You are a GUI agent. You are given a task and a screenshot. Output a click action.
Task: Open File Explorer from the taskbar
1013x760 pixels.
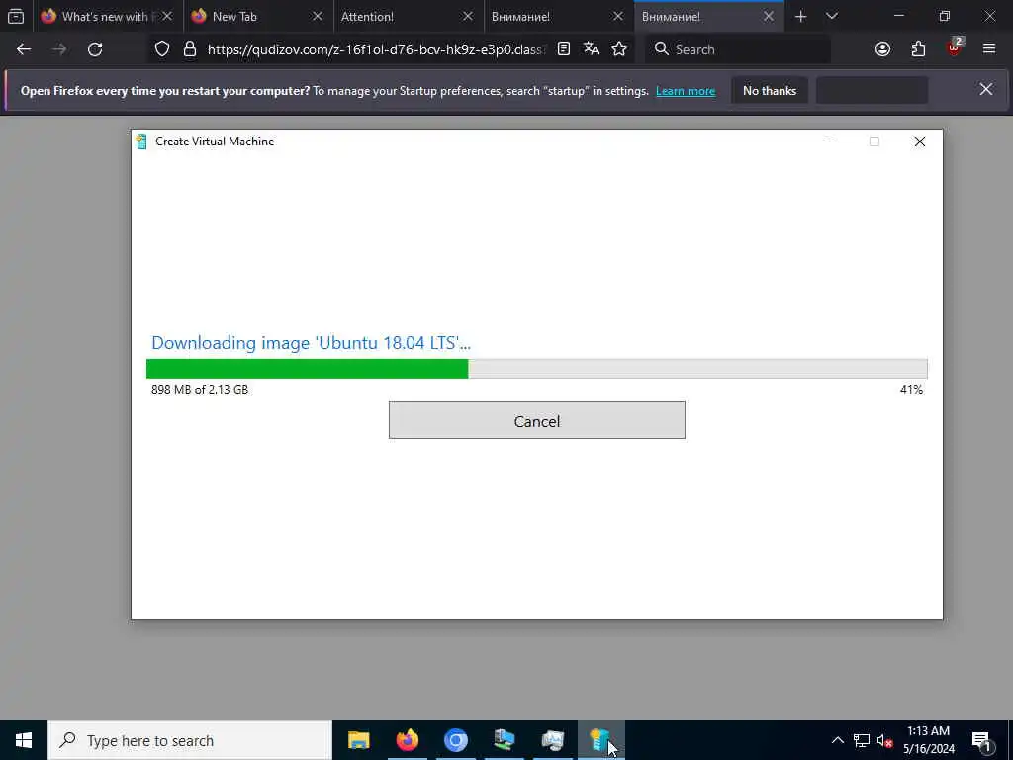358,740
